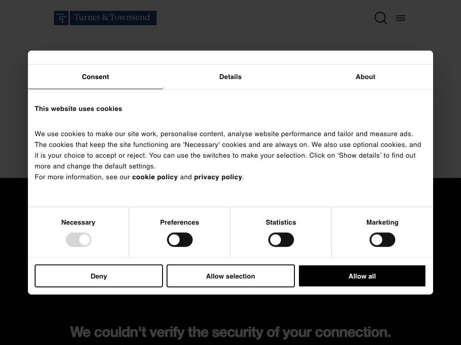Open the hamburger menu icon
The width and height of the screenshot is (461, 345).
(x=401, y=18)
